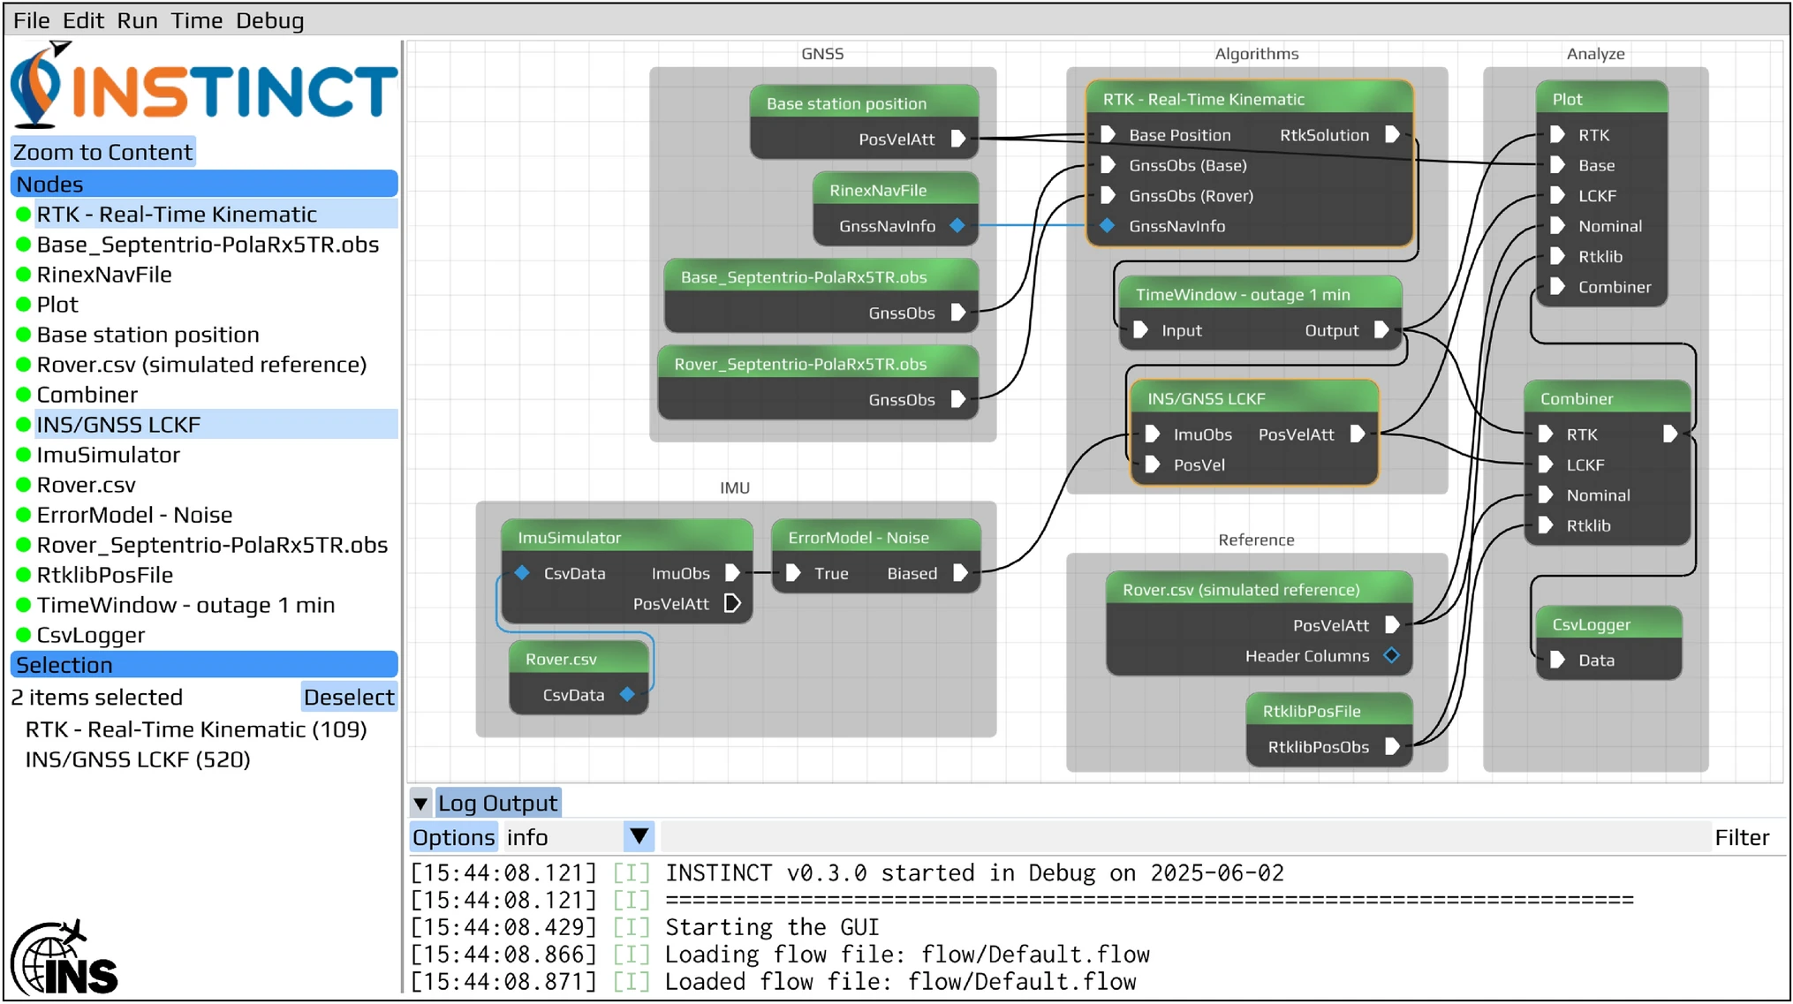
Task: Click the Deselect button
Action: point(349,697)
